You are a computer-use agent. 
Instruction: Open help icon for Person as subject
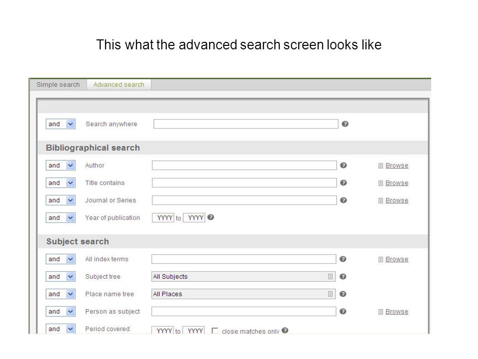tap(343, 311)
